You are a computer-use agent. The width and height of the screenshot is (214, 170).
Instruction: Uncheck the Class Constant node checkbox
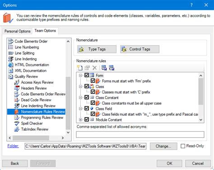point(87,97)
